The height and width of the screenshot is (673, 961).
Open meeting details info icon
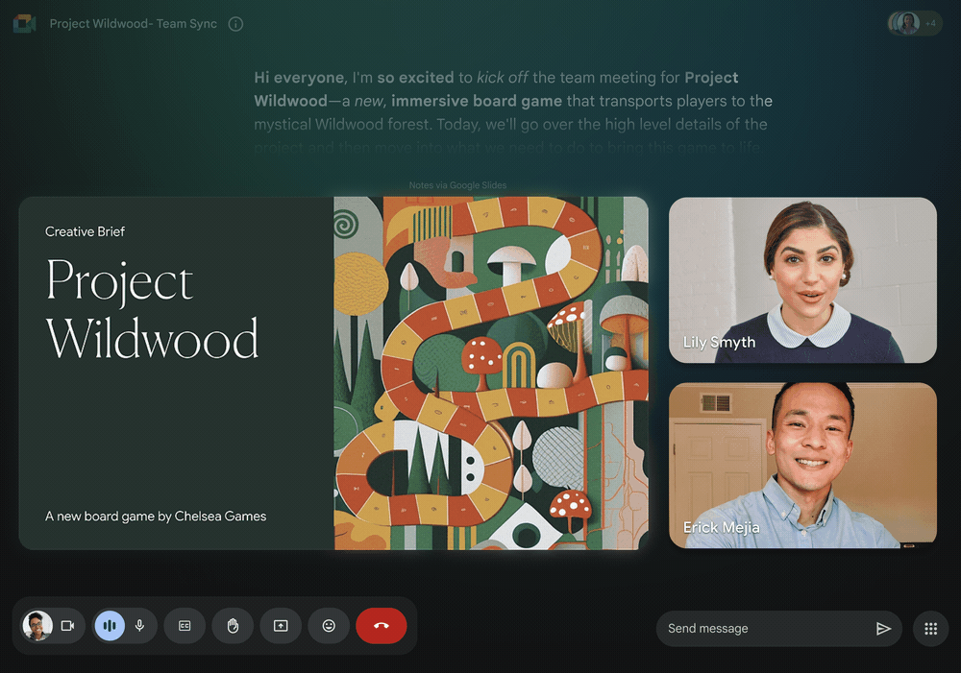[236, 24]
